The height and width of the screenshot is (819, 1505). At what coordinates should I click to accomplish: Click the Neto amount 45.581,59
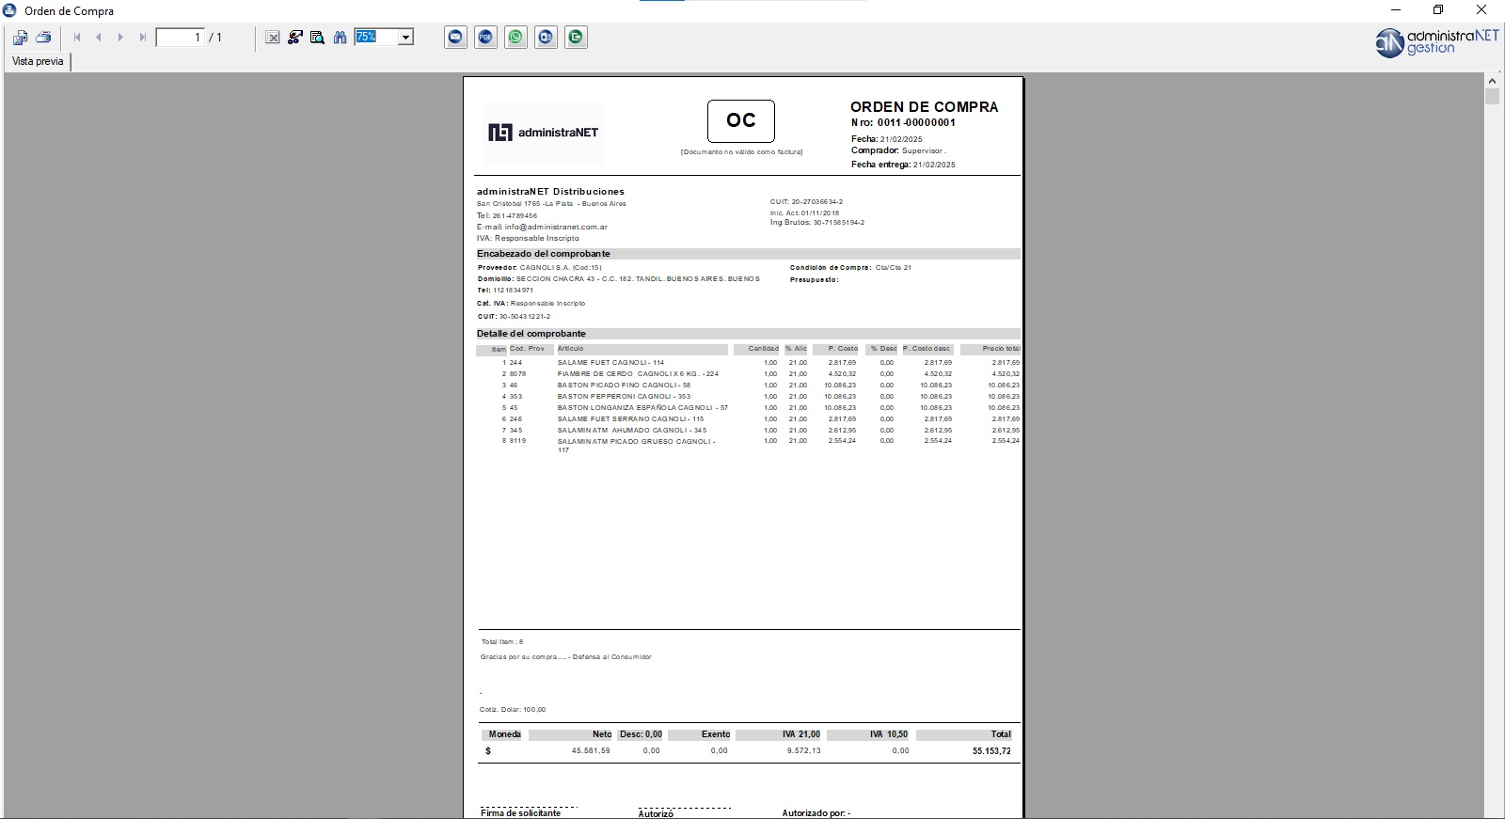pos(591,751)
